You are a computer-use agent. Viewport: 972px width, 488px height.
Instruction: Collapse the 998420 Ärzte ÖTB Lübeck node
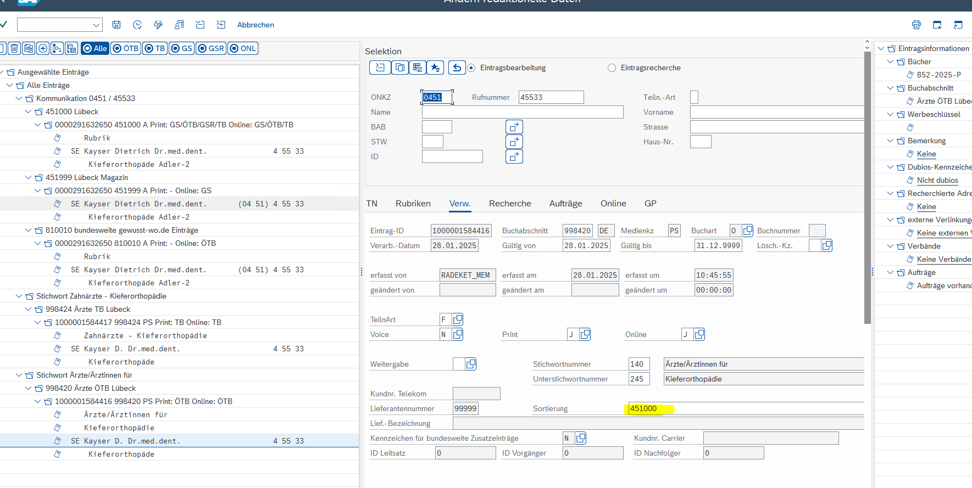(x=28, y=388)
